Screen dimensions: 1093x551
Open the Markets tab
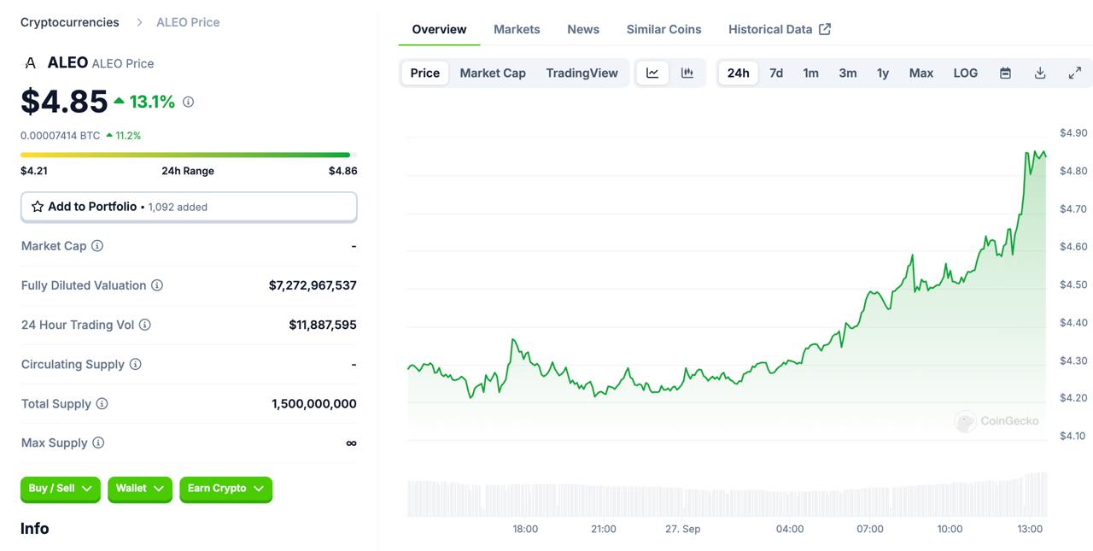pyautogui.click(x=517, y=29)
